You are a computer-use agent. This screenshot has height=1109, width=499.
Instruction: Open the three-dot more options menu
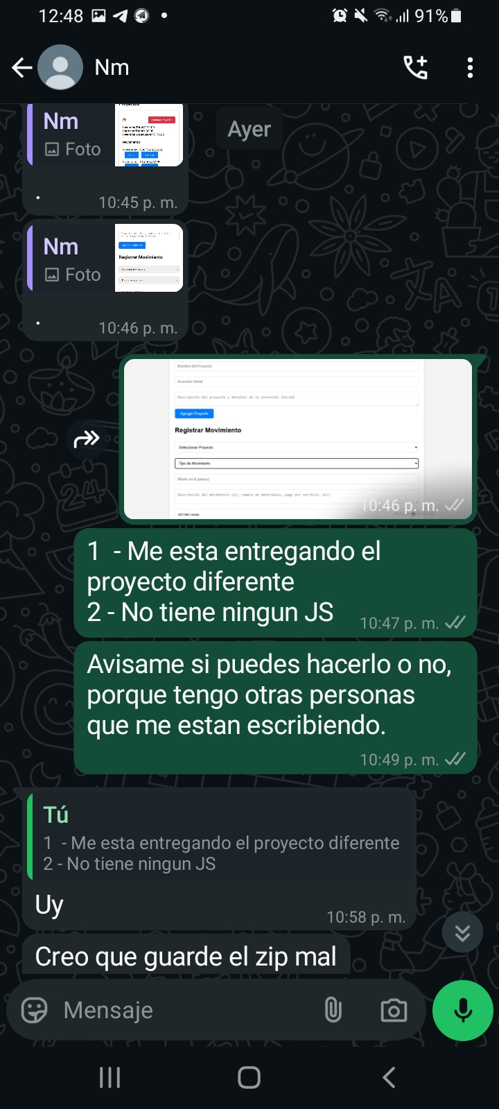point(470,67)
